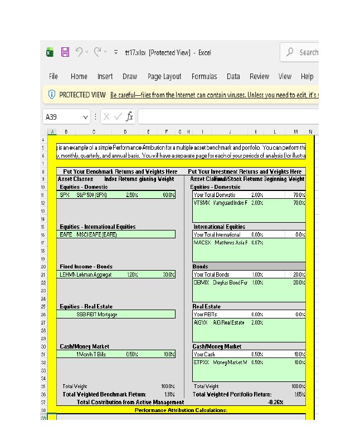Screen dimensions: 341x441
Task: Select row 11 header
Action: (x=43, y=195)
